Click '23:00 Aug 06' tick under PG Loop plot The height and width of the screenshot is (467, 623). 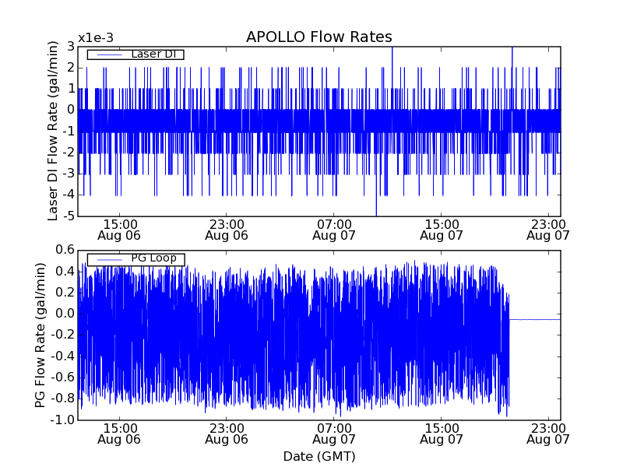point(227,434)
